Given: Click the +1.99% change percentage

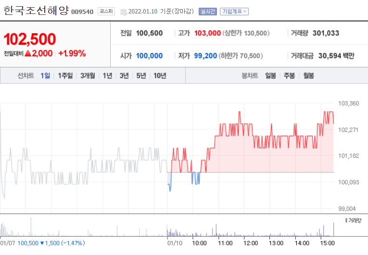Looking at the screenshot, I should tap(72, 53).
